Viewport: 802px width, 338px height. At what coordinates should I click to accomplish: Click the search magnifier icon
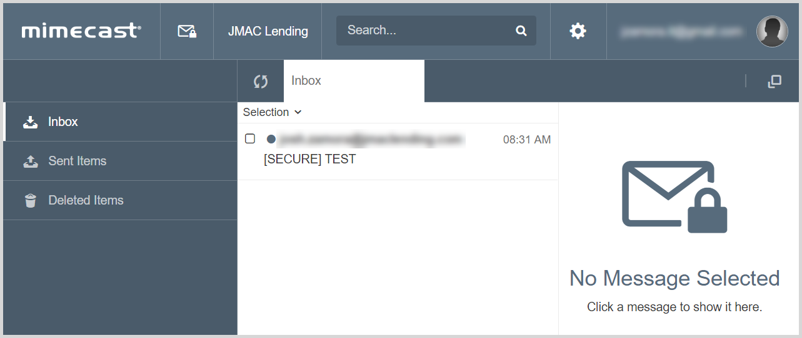[521, 31]
